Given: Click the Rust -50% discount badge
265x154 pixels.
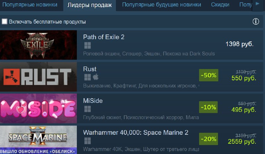Looking at the screenshot, I should coord(209,75).
